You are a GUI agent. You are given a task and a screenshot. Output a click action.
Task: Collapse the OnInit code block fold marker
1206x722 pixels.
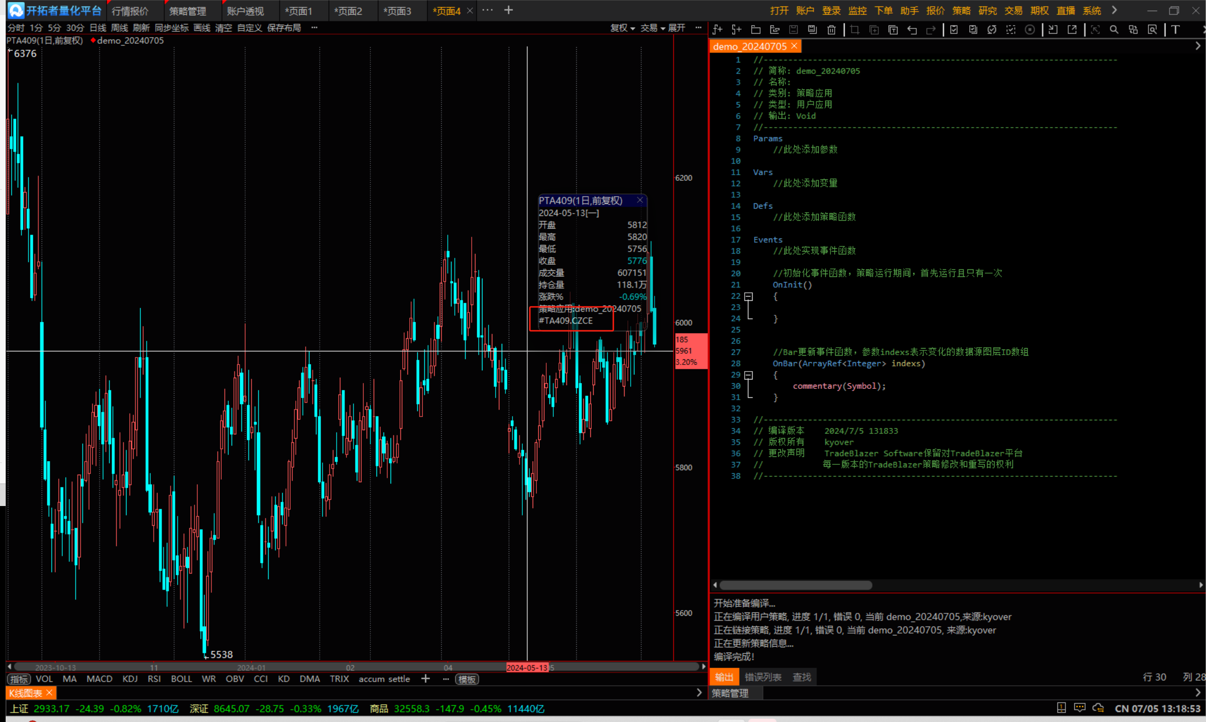pyautogui.click(x=749, y=296)
